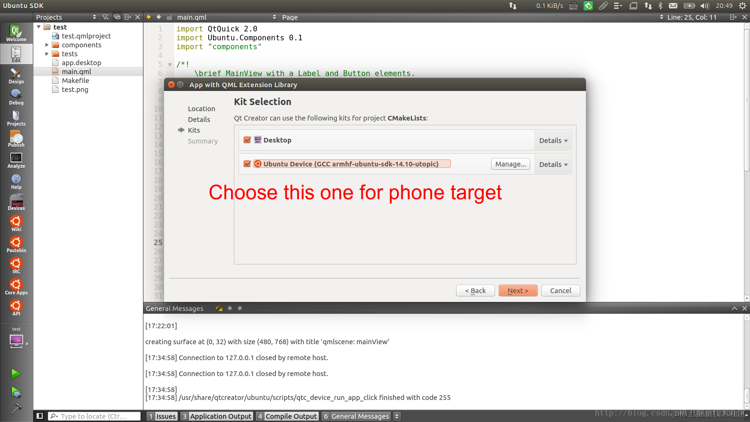Open the Page symbol dropdown

[x=472, y=17]
